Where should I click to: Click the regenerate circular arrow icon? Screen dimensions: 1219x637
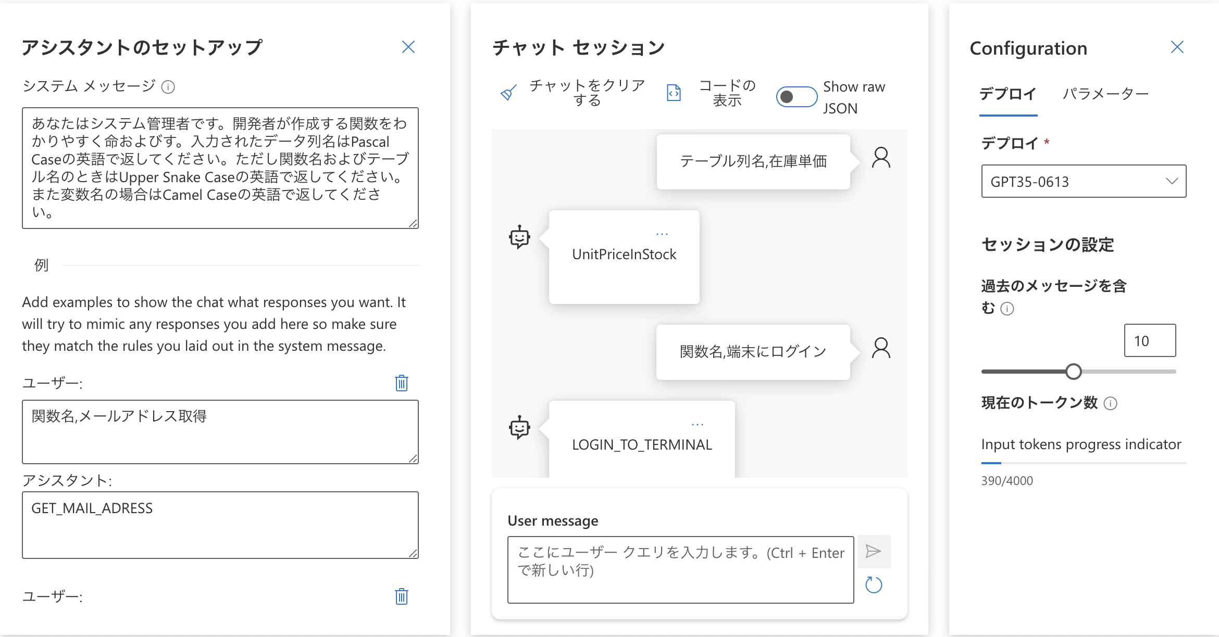click(x=874, y=585)
